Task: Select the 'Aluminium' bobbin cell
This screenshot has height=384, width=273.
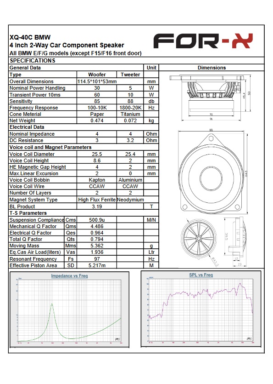Action: click(130, 180)
